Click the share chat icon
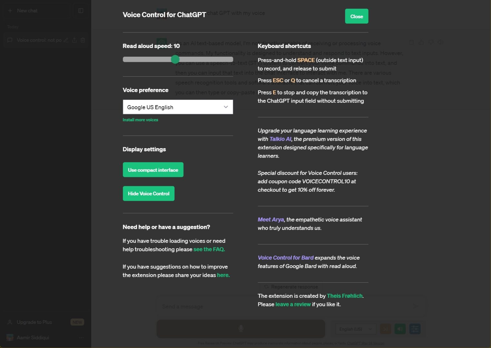 coord(74,40)
